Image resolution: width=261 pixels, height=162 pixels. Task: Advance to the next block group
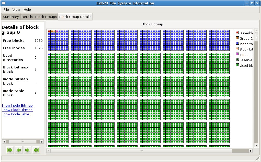point(27,150)
